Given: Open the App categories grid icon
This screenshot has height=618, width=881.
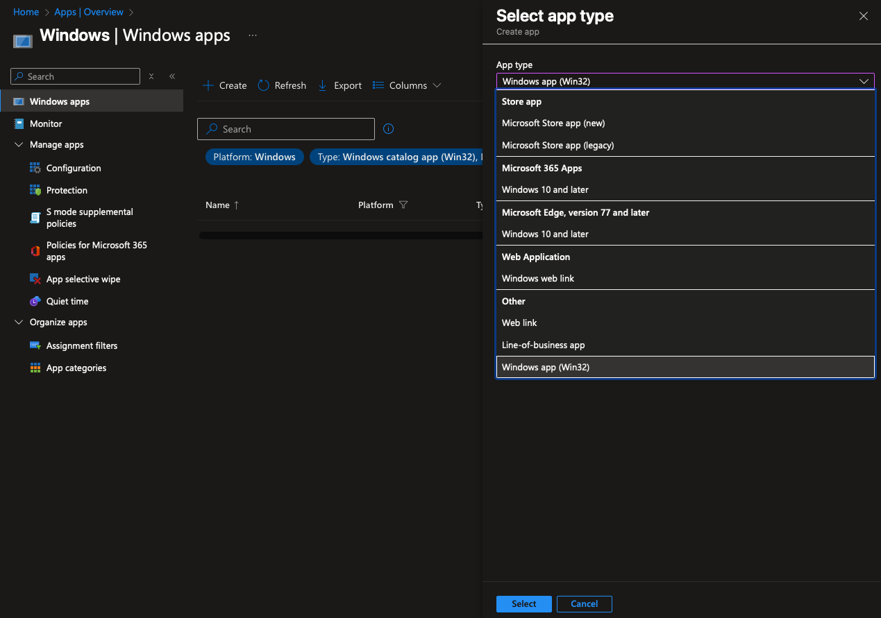Looking at the screenshot, I should tap(35, 368).
